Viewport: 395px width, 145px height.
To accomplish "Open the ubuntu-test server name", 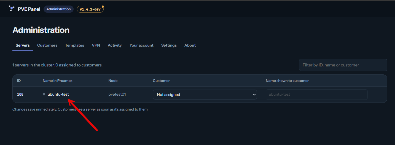I will coord(58,94).
